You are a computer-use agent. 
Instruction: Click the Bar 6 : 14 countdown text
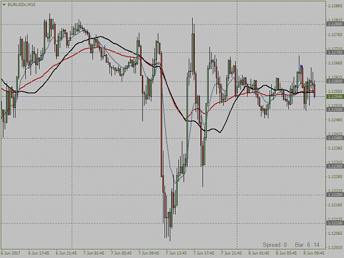(x=307, y=245)
